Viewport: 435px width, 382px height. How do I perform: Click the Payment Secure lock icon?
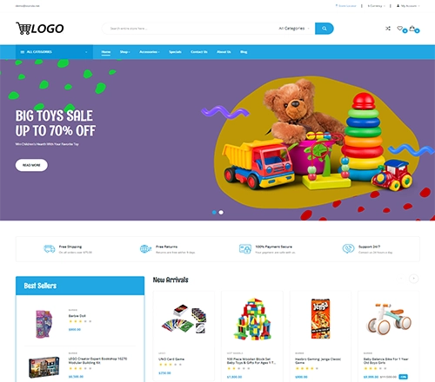click(x=245, y=248)
